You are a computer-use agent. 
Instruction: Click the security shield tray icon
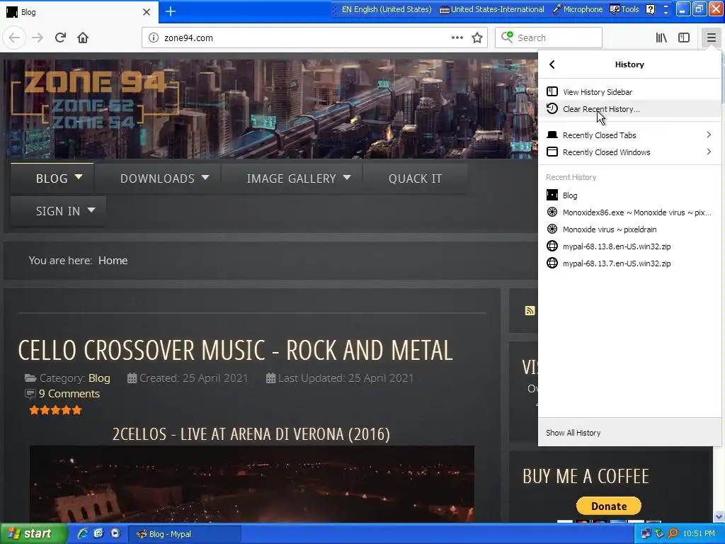pos(659,533)
